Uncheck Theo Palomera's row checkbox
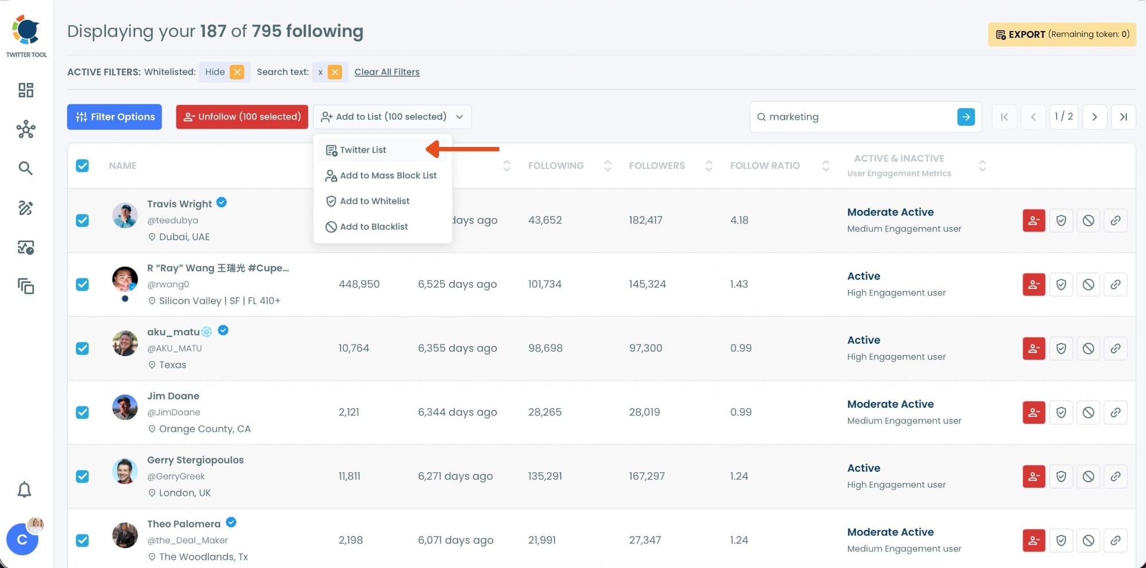Viewport: 1146px width, 568px height. [x=83, y=540]
